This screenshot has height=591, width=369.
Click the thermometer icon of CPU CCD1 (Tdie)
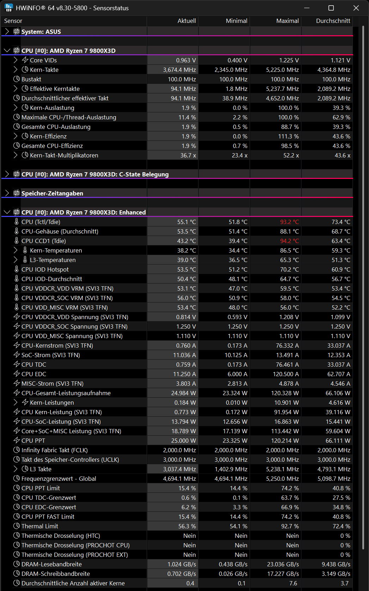point(17,241)
